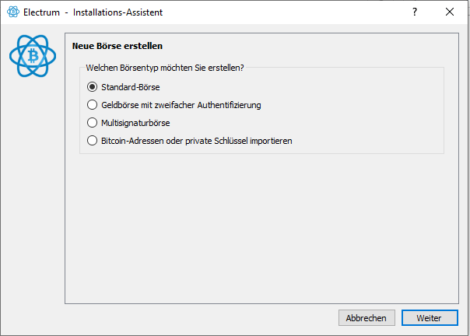The height and width of the screenshot is (336, 470).
Task: Select the Multisignaturbörse radio option
Action: tap(92, 123)
